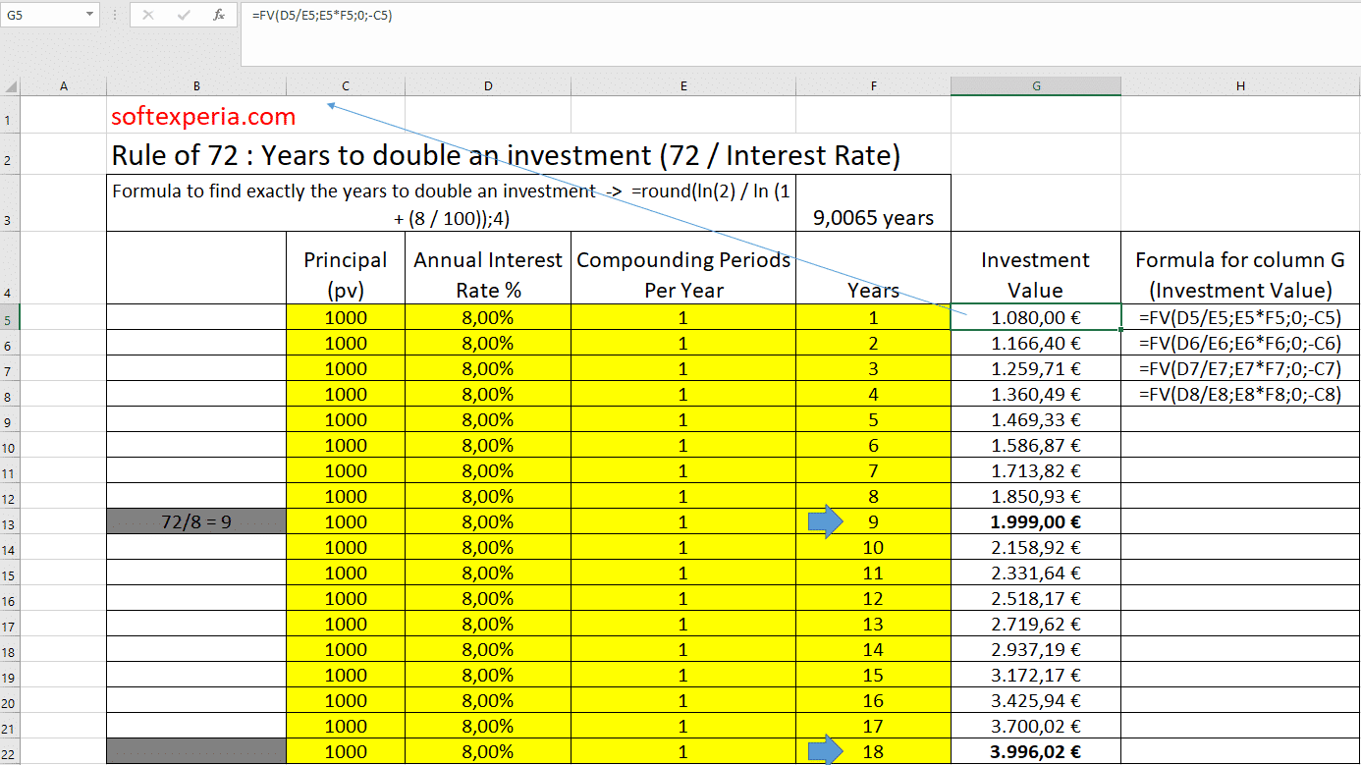
Task: Select the cell showing 3.996,02 €
Action: click(1036, 752)
